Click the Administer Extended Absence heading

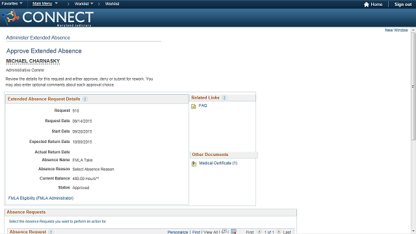38,38
